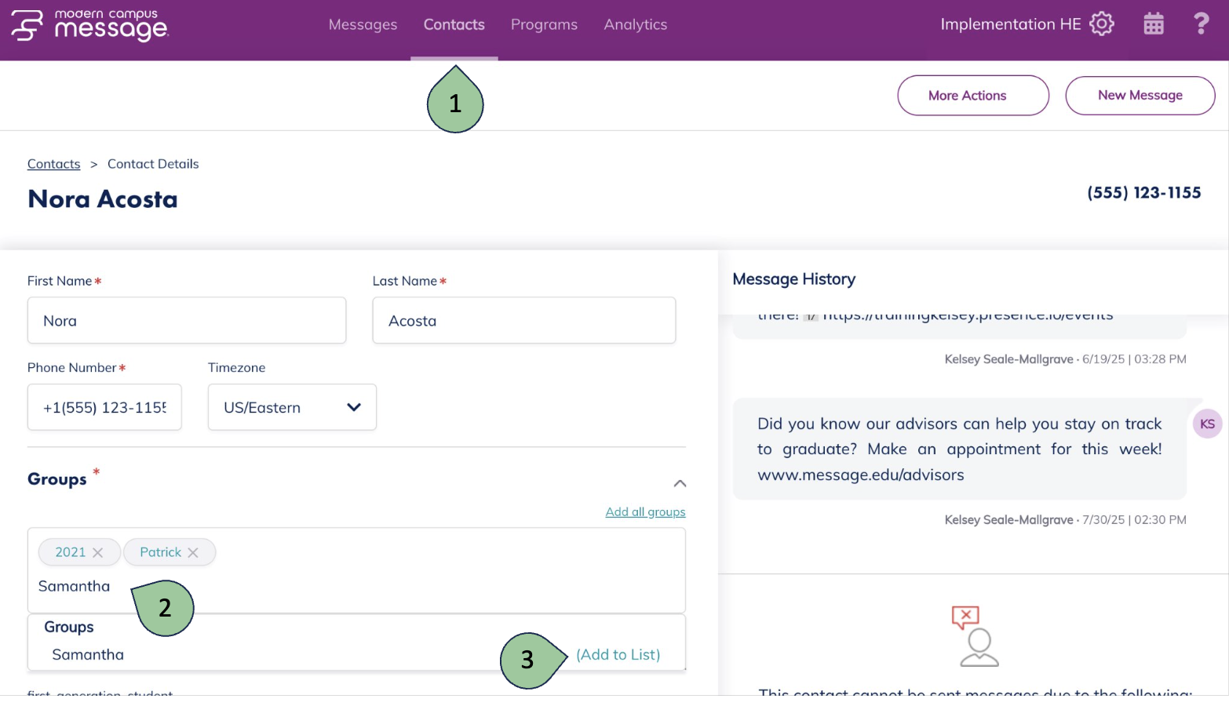
Task: Go to the Analytics tab
Action: pyautogui.click(x=635, y=24)
